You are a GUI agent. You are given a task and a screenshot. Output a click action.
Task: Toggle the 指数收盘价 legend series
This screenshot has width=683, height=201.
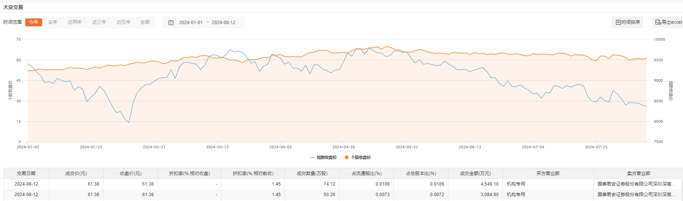(x=323, y=158)
